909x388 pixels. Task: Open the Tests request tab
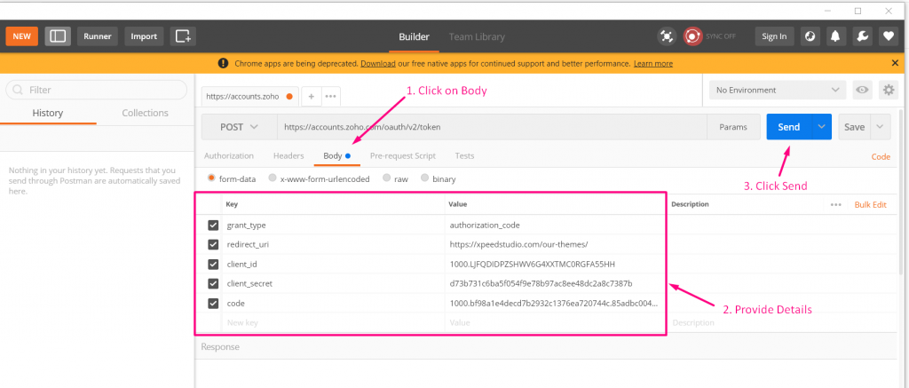pyautogui.click(x=464, y=156)
